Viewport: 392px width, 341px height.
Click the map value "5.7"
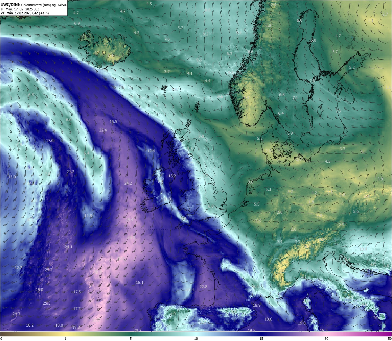coord(180,28)
